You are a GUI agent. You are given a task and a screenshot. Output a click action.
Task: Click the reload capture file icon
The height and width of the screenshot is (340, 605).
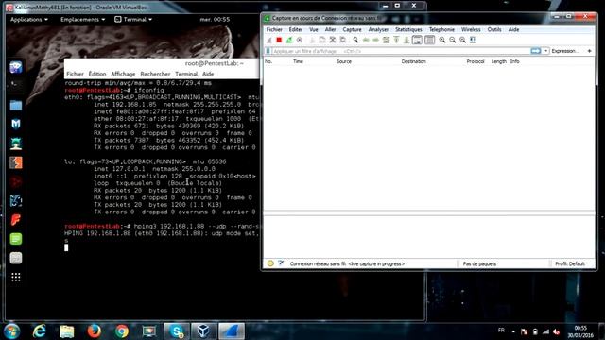tap(342, 40)
